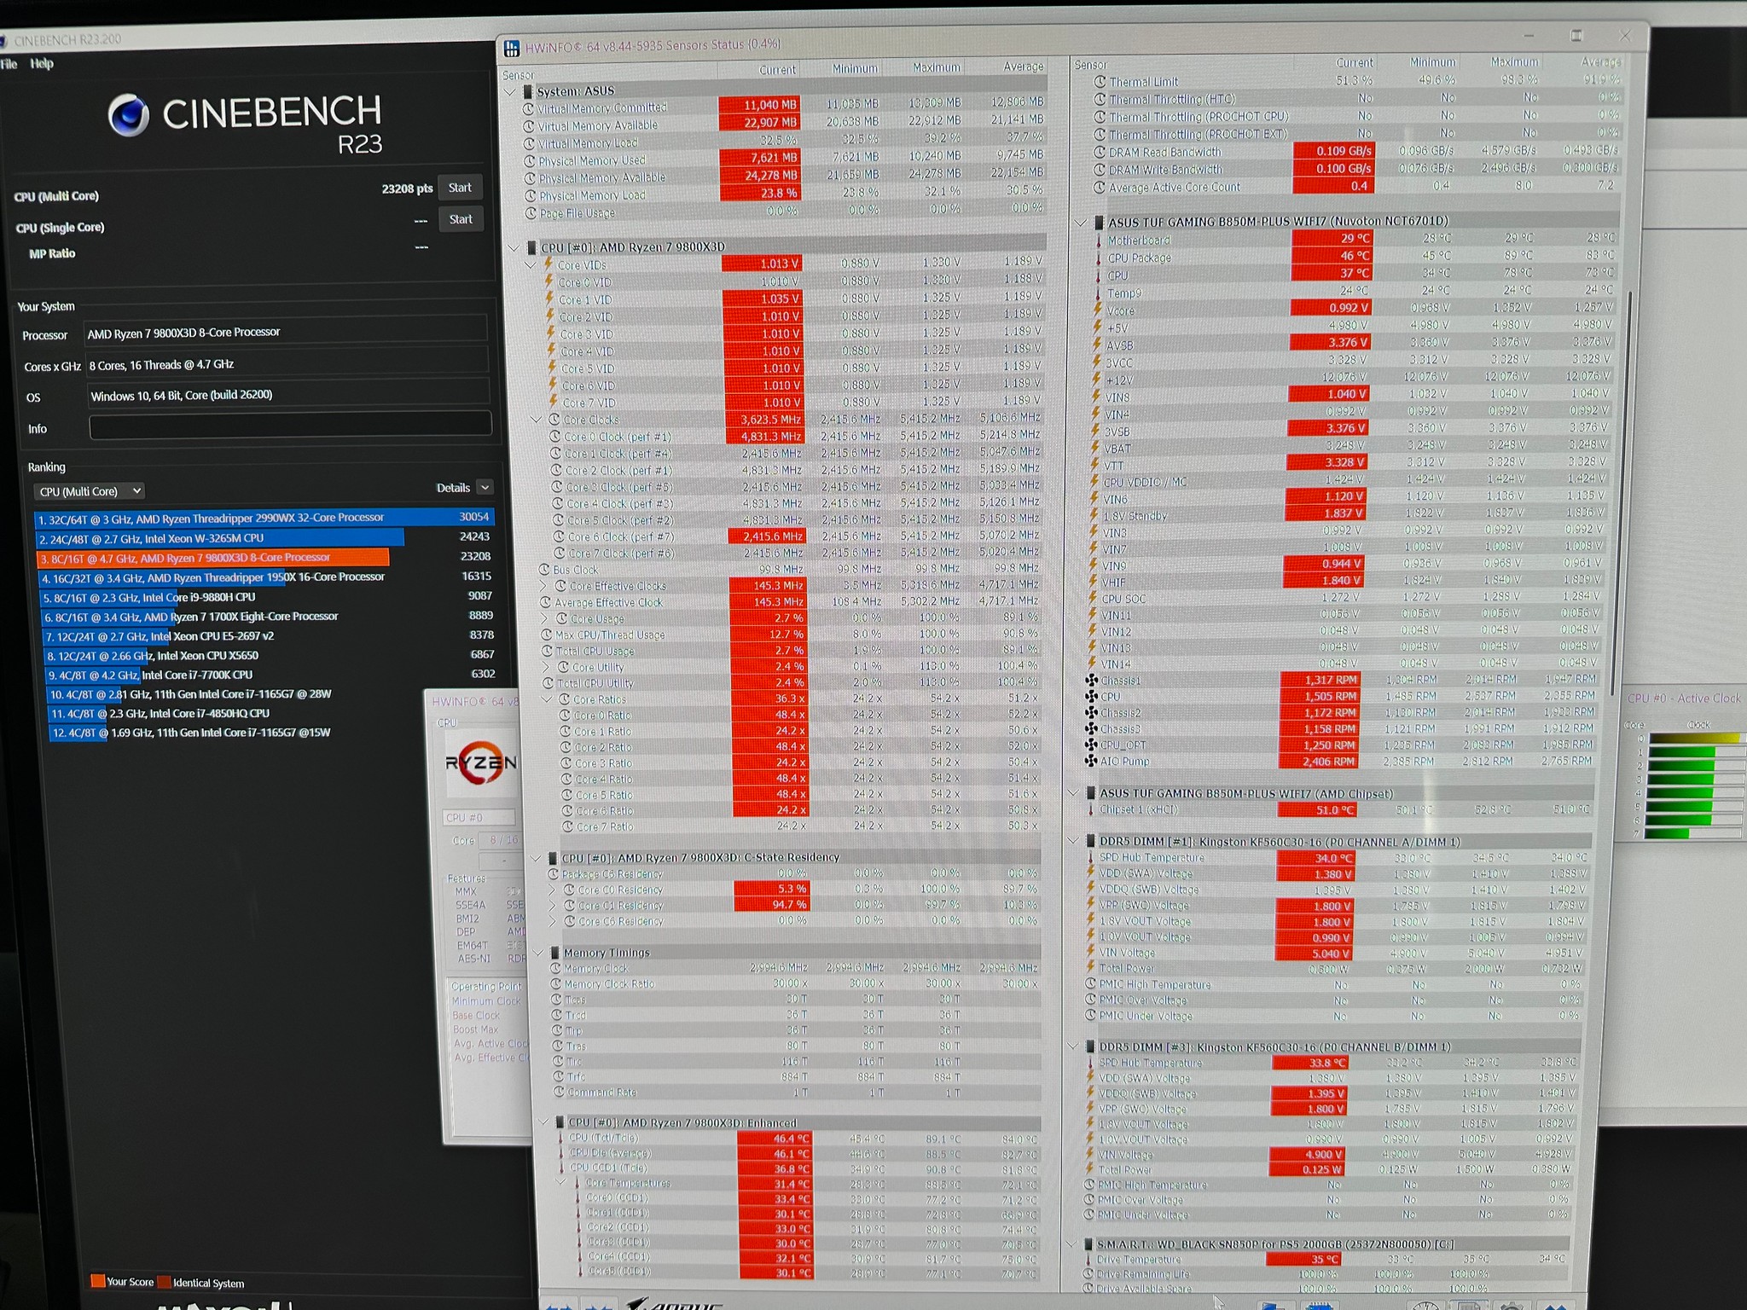Collapse the Core Clocks tree node
This screenshot has width=1747, height=1310.
[x=536, y=420]
